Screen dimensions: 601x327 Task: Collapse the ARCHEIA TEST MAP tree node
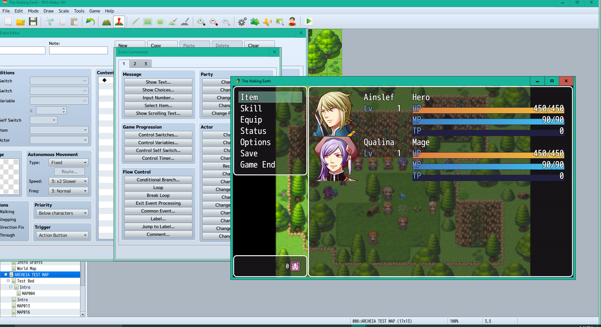click(6, 275)
